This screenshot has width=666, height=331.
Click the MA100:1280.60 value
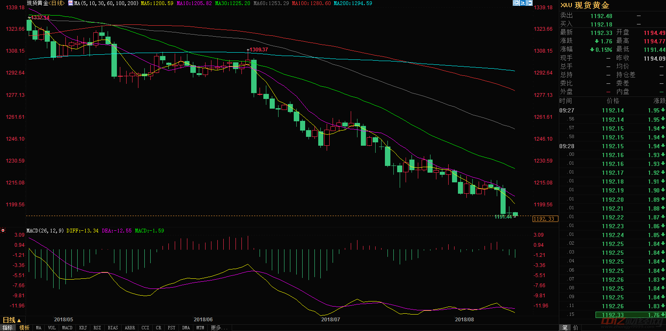[x=311, y=3]
